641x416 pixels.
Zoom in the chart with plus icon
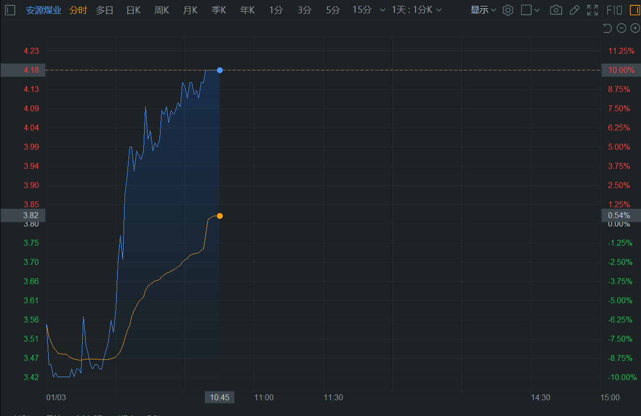[x=635, y=28]
